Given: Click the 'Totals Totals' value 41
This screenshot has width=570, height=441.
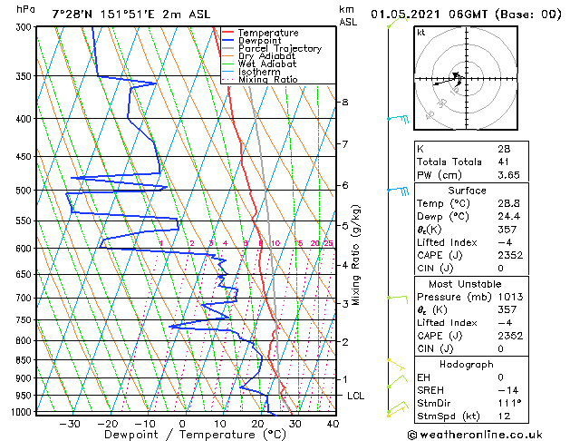Looking at the screenshot, I should pyautogui.click(x=504, y=162).
